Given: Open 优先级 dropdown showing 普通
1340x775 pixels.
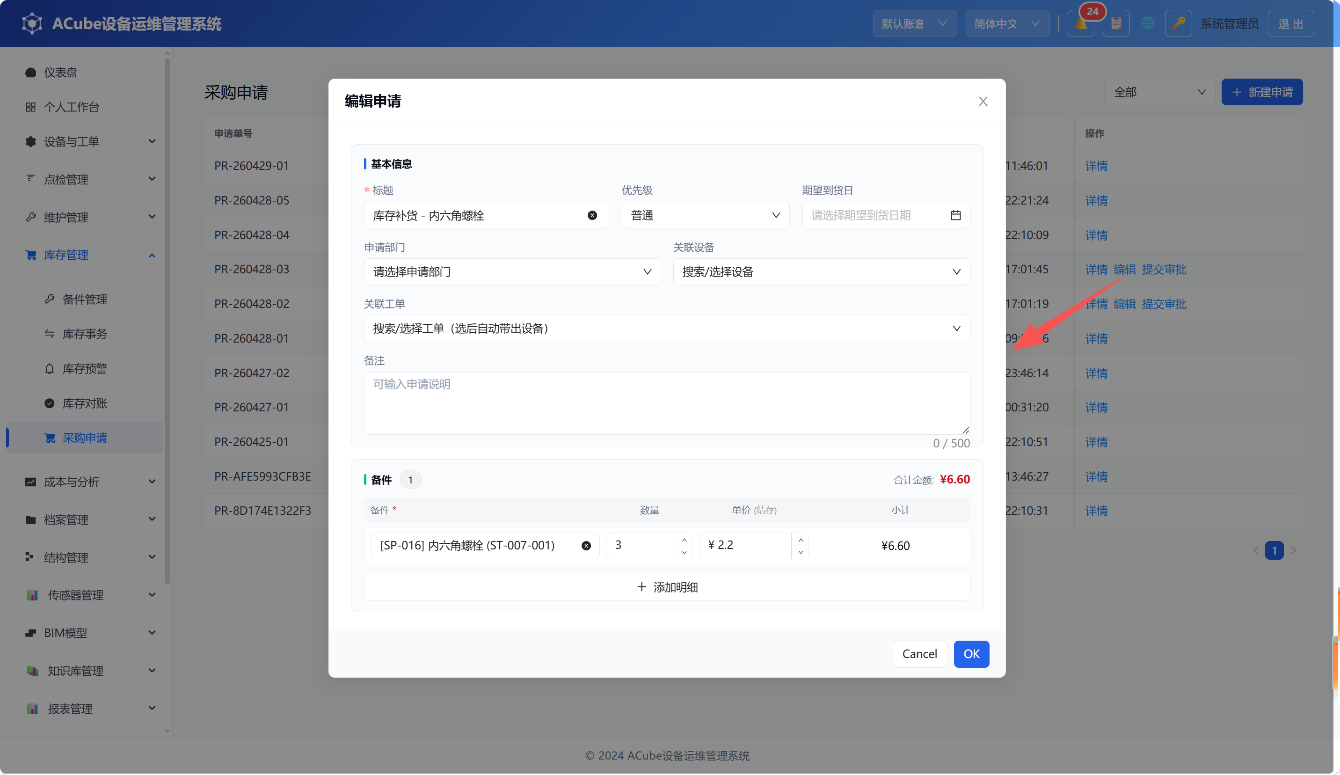Looking at the screenshot, I should [x=705, y=215].
